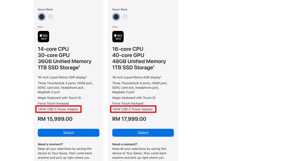Select the RM 17,999.00 MacBook Pro

(143, 133)
